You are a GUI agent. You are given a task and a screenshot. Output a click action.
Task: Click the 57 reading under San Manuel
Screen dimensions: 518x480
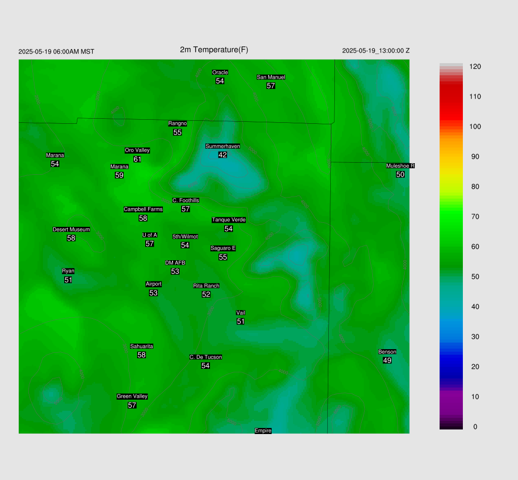[x=271, y=86]
